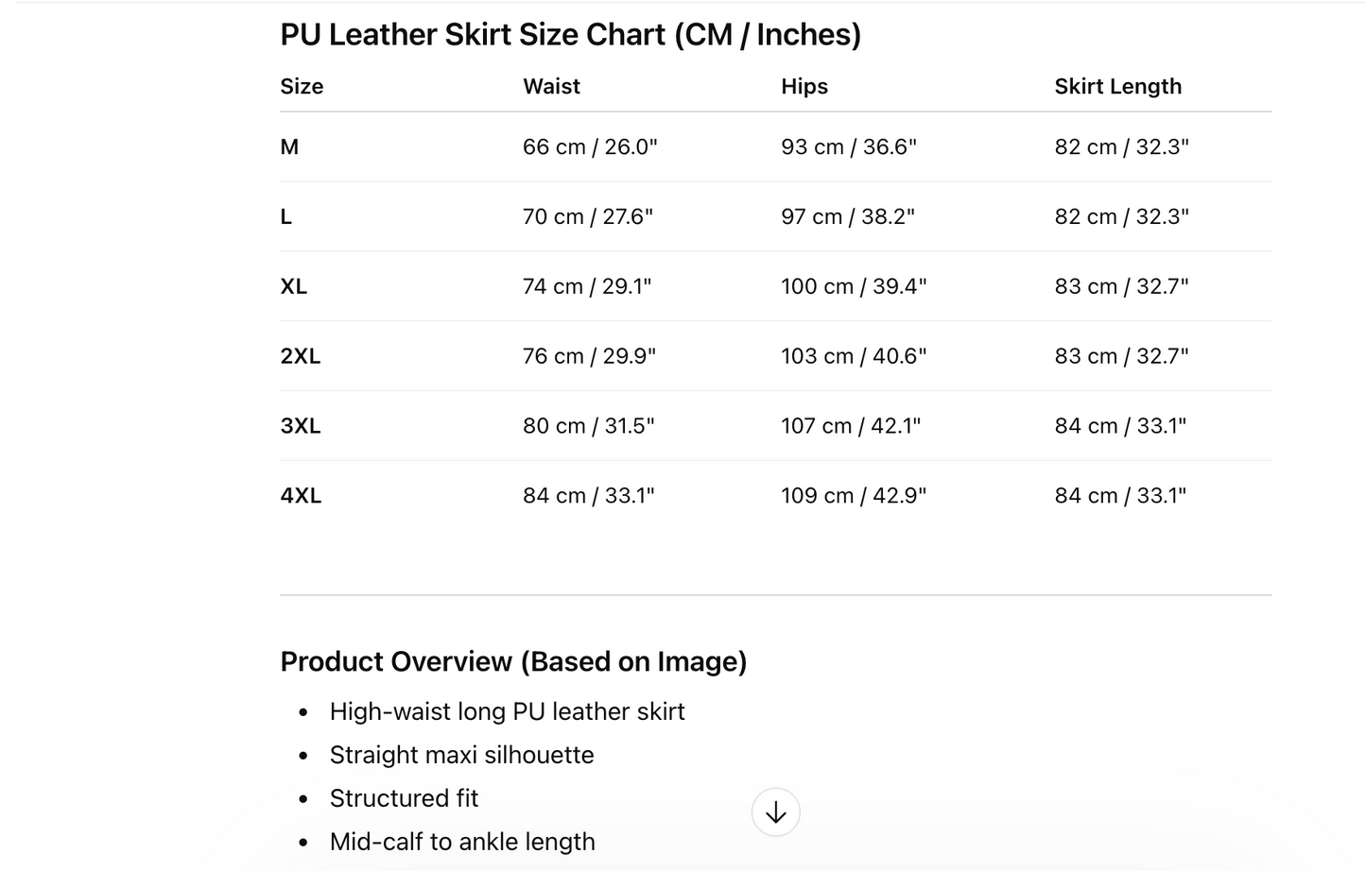This screenshot has height=871, width=1366.
Task: Click the PU Leather Skirt Size Chart heading
Action: point(569,34)
